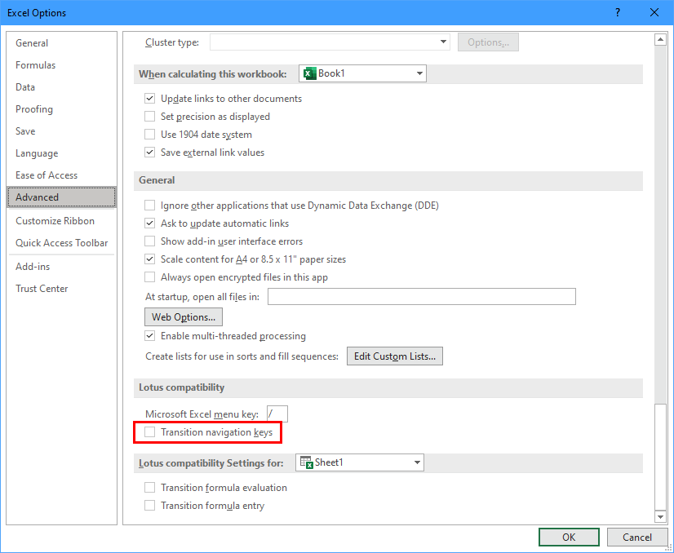Toggle Scale content for A4 paper sizes
Image resolution: width=674 pixels, height=553 pixels.
[x=149, y=259]
